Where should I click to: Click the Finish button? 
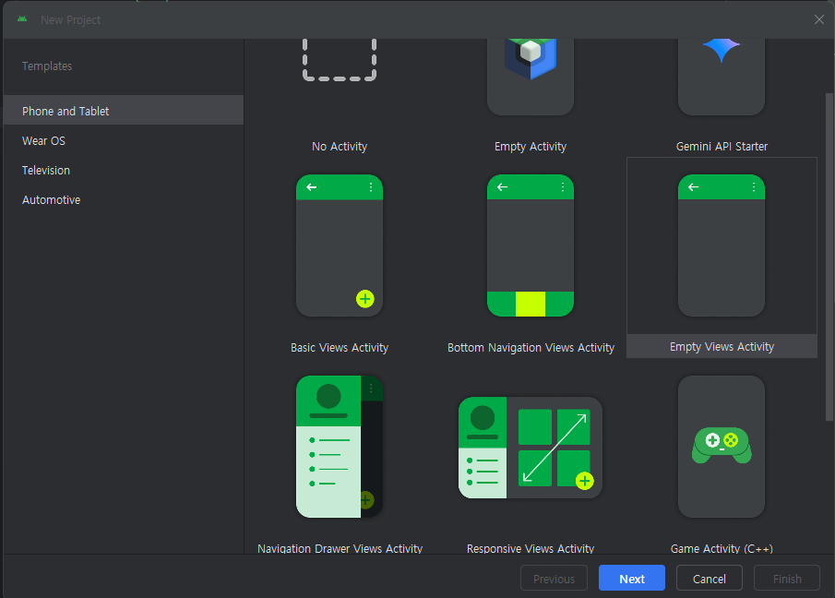click(787, 579)
